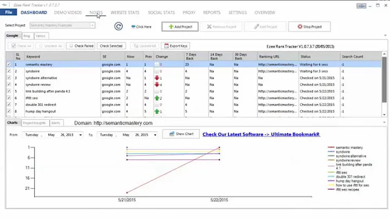
Task: Click the Check Failed button
Action: [81, 46]
